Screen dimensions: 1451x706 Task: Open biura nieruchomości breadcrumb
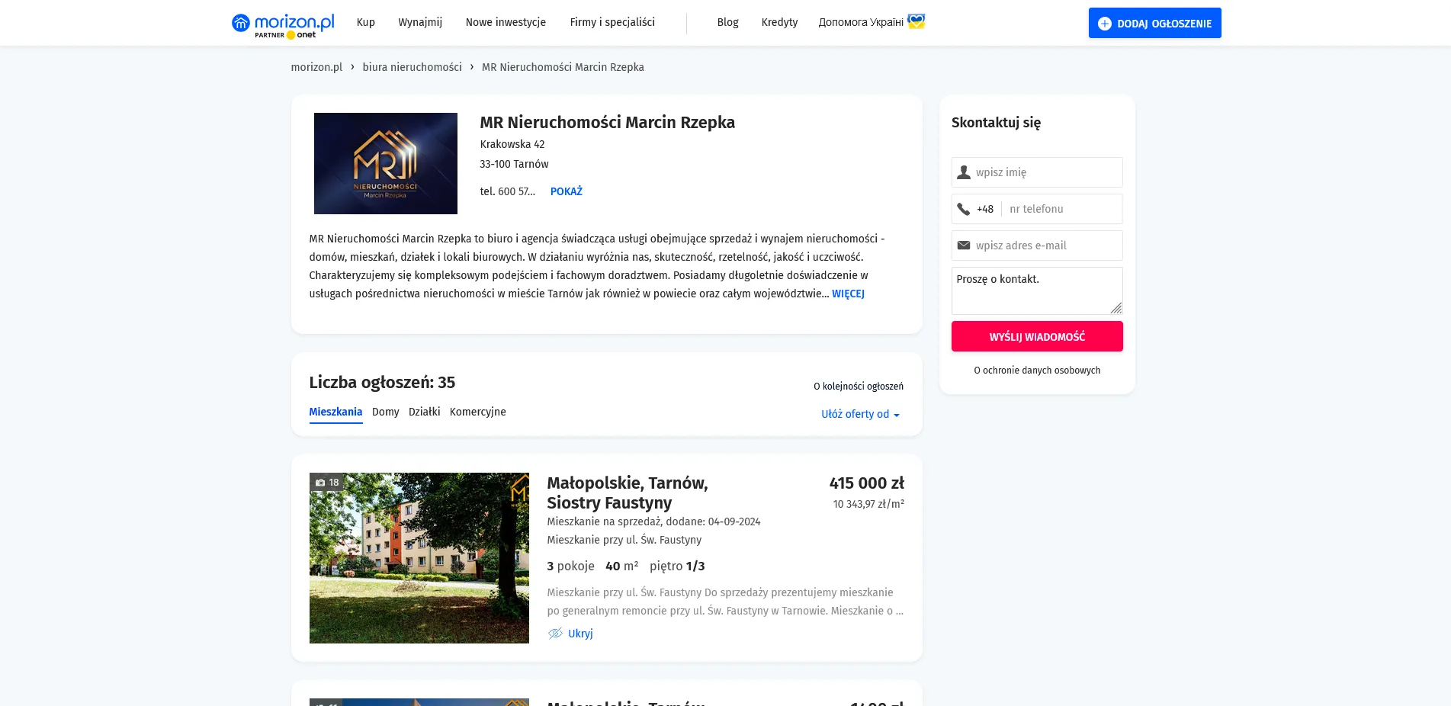point(412,67)
